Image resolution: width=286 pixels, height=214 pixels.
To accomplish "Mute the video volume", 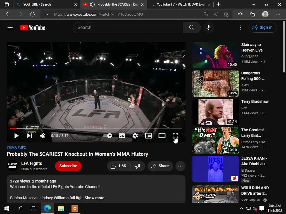I will point(43,136).
